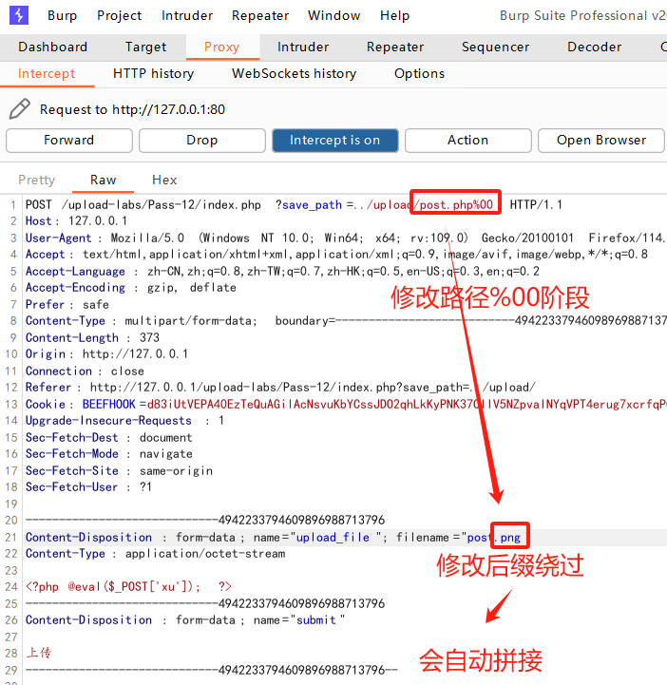This screenshot has width=667, height=685.
Task: Click the Sec-Fetch-User header line
Action: click(88, 486)
